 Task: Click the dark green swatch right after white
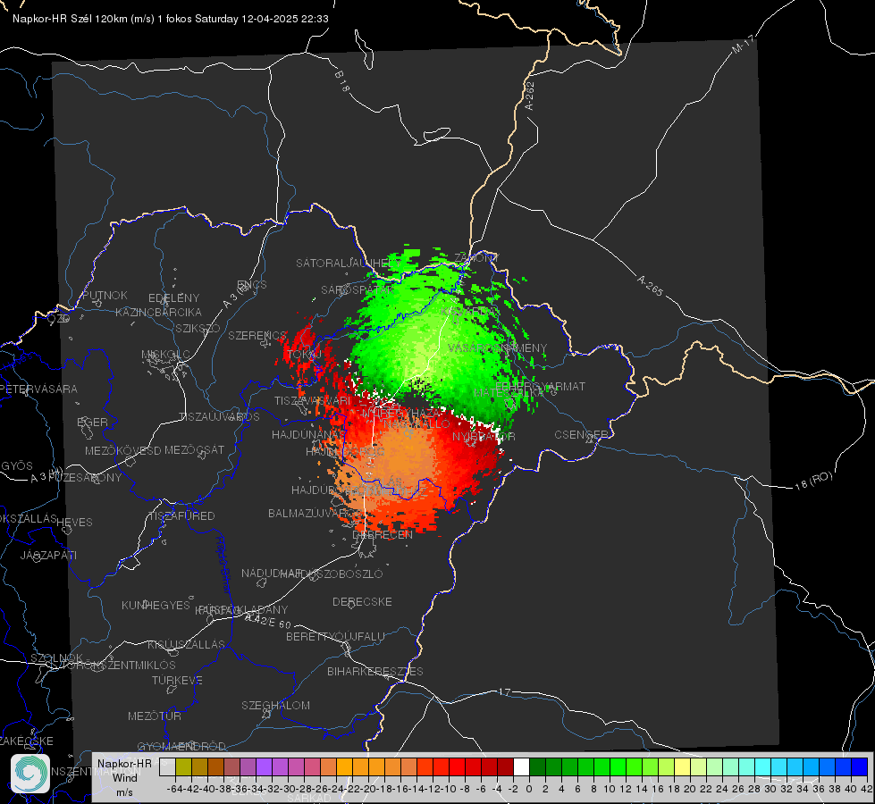click(537, 766)
